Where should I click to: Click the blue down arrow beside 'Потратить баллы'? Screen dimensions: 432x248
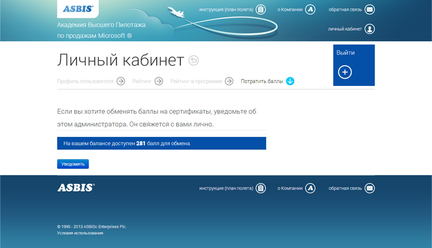click(290, 81)
